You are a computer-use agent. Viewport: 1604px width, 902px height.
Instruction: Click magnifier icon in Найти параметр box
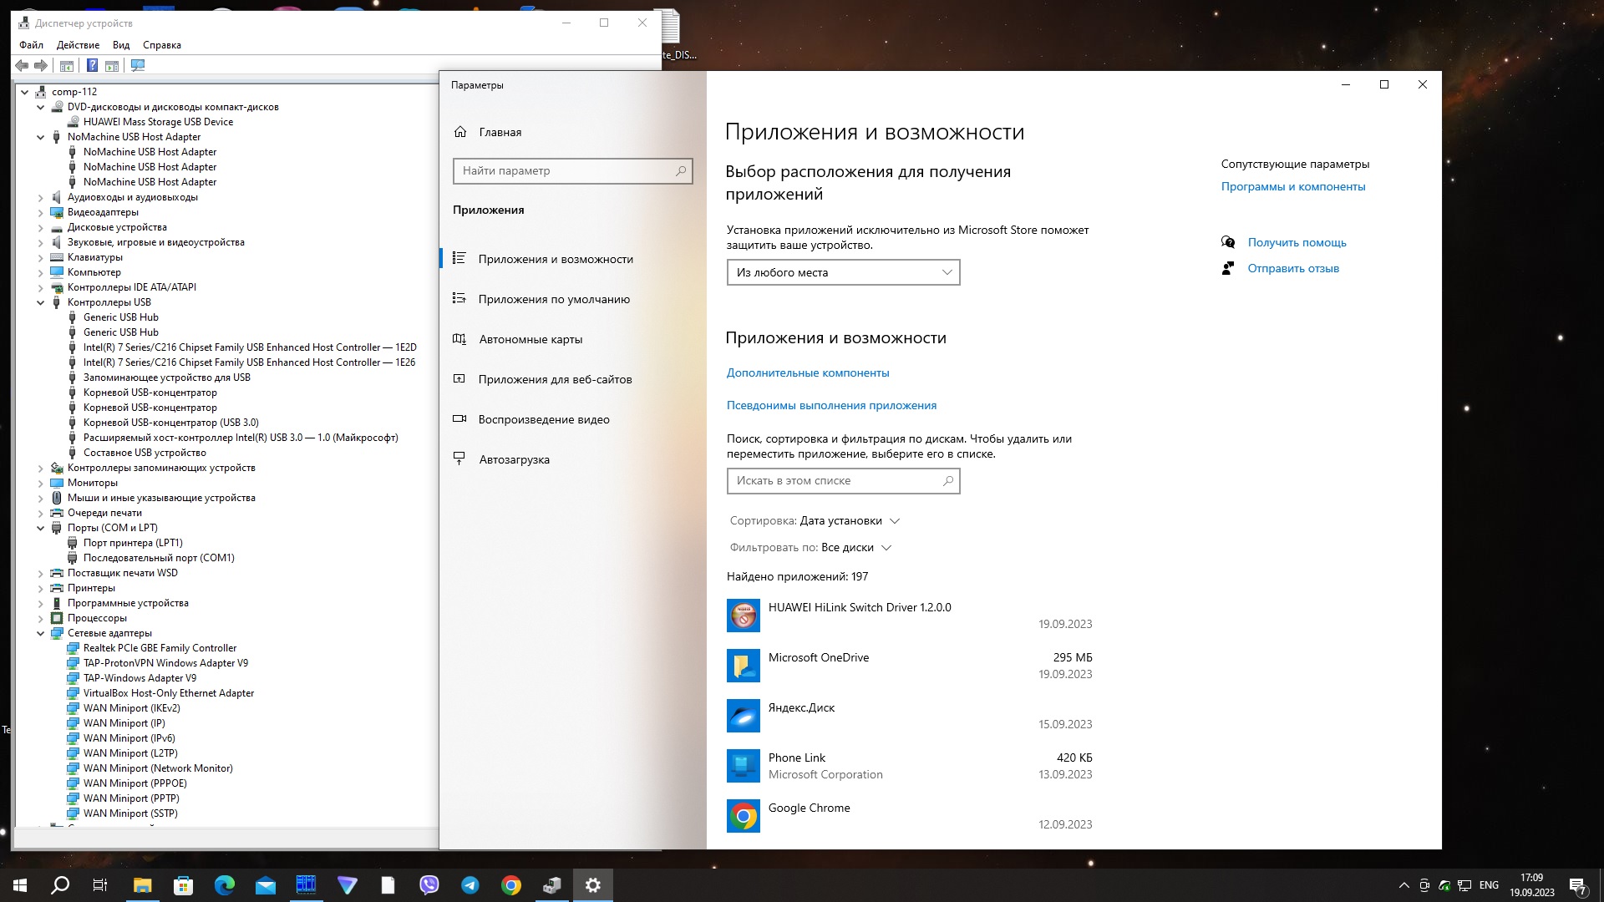coord(681,171)
